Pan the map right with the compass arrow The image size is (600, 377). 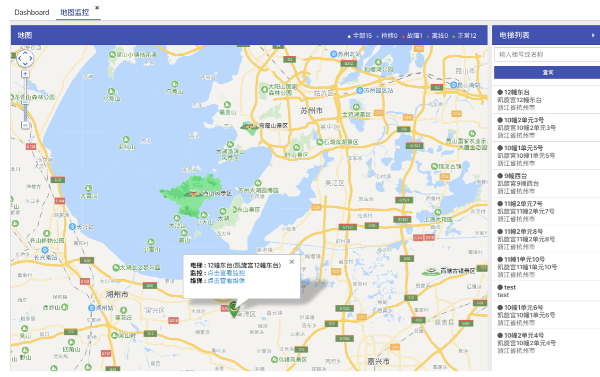pos(31,59)
